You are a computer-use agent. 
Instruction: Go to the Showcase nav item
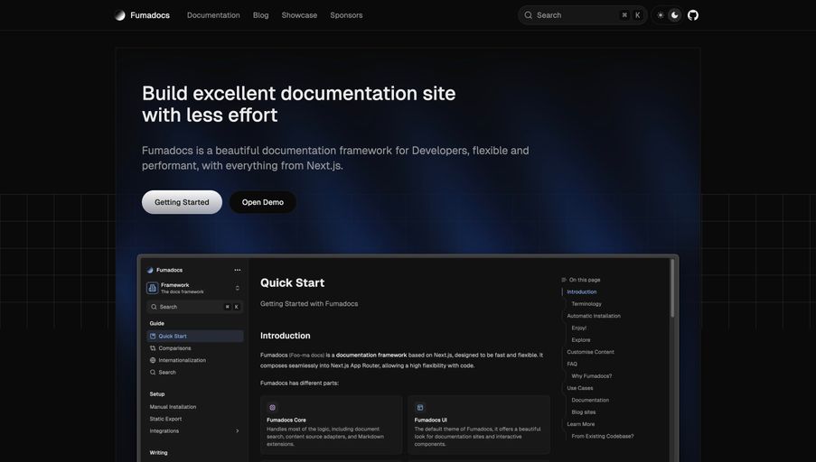point(299,15)
